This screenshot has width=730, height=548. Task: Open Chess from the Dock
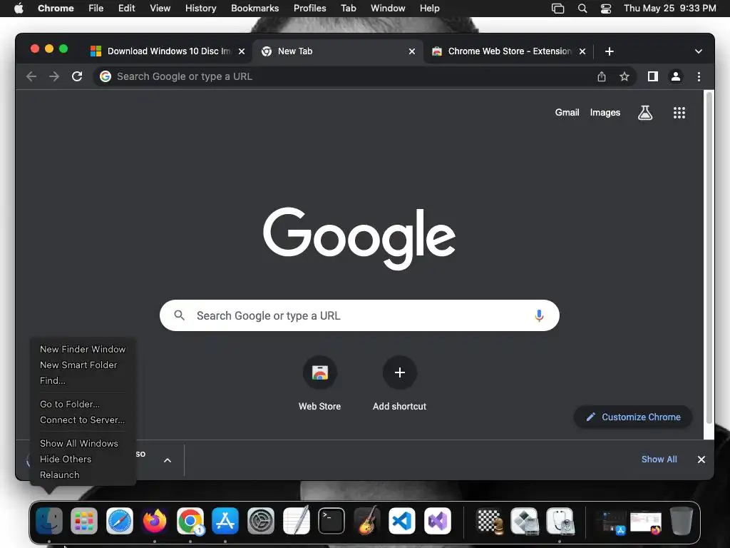pos(490,520)
